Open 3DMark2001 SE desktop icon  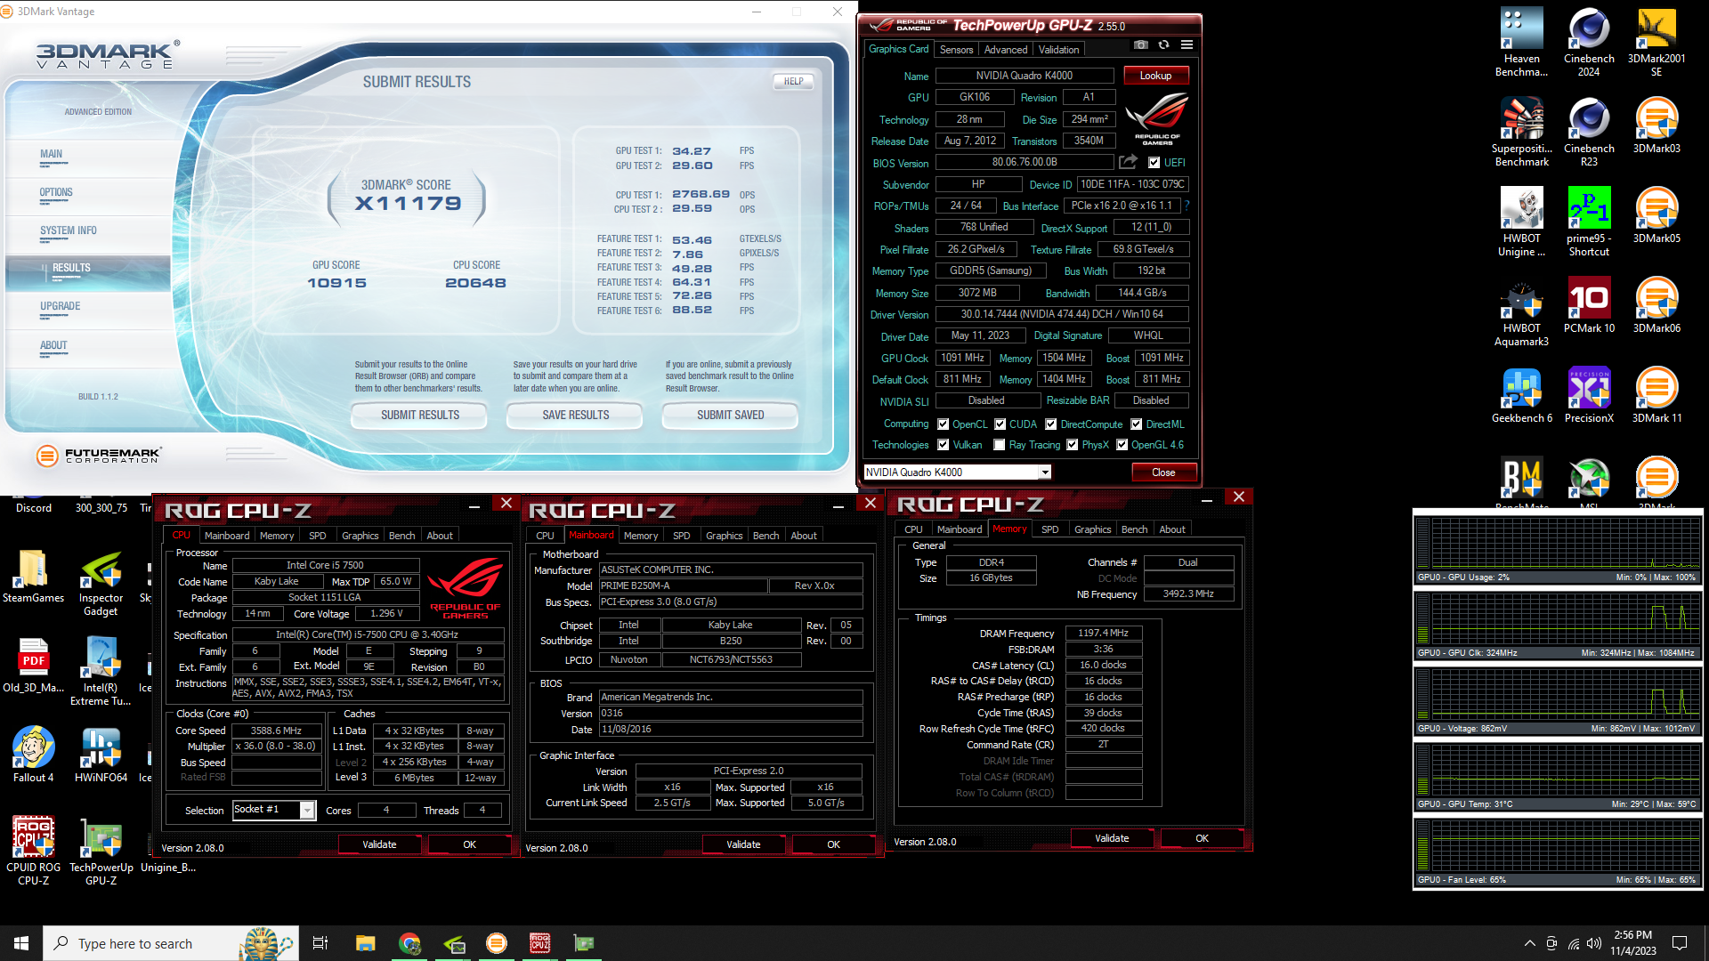[1656, 42]
